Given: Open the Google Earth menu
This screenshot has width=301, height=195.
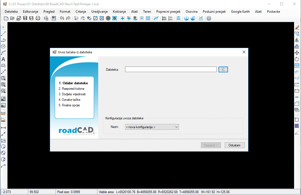Looking at the screenshot, I should [x=240, y=12].
